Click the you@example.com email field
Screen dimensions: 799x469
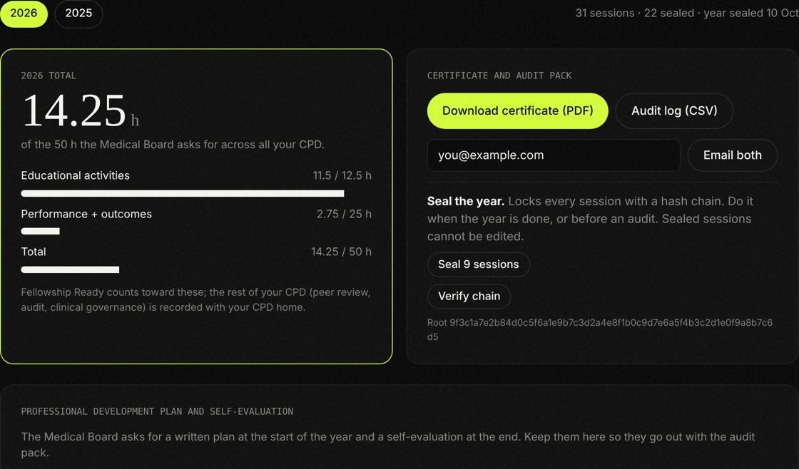(554, 155)
